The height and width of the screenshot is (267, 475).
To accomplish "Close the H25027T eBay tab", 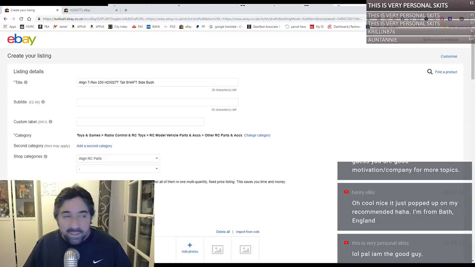I will point(116,10).
